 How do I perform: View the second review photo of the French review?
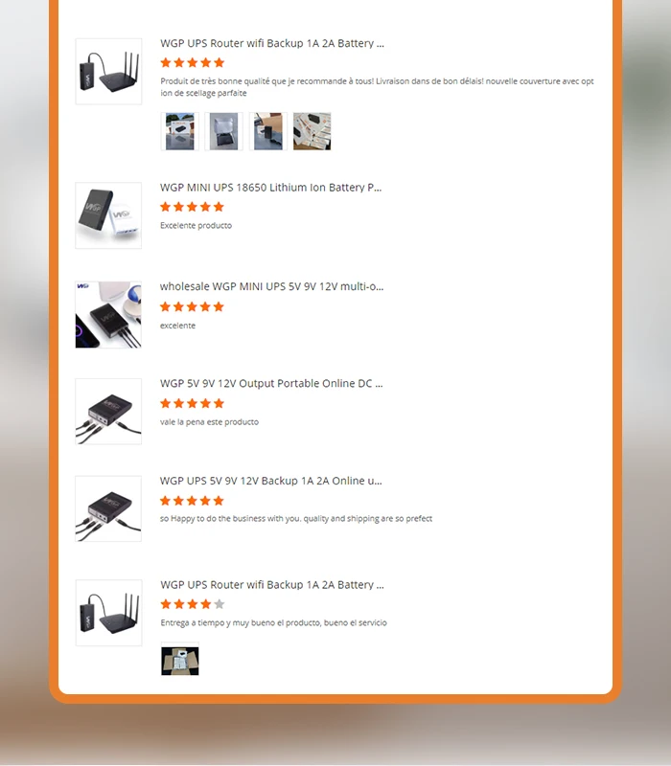(x=224, y=131)
